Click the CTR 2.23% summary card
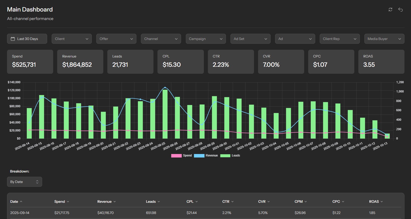Image resolution: width=411 pixels, height=219 pixels. click(231, 62)
